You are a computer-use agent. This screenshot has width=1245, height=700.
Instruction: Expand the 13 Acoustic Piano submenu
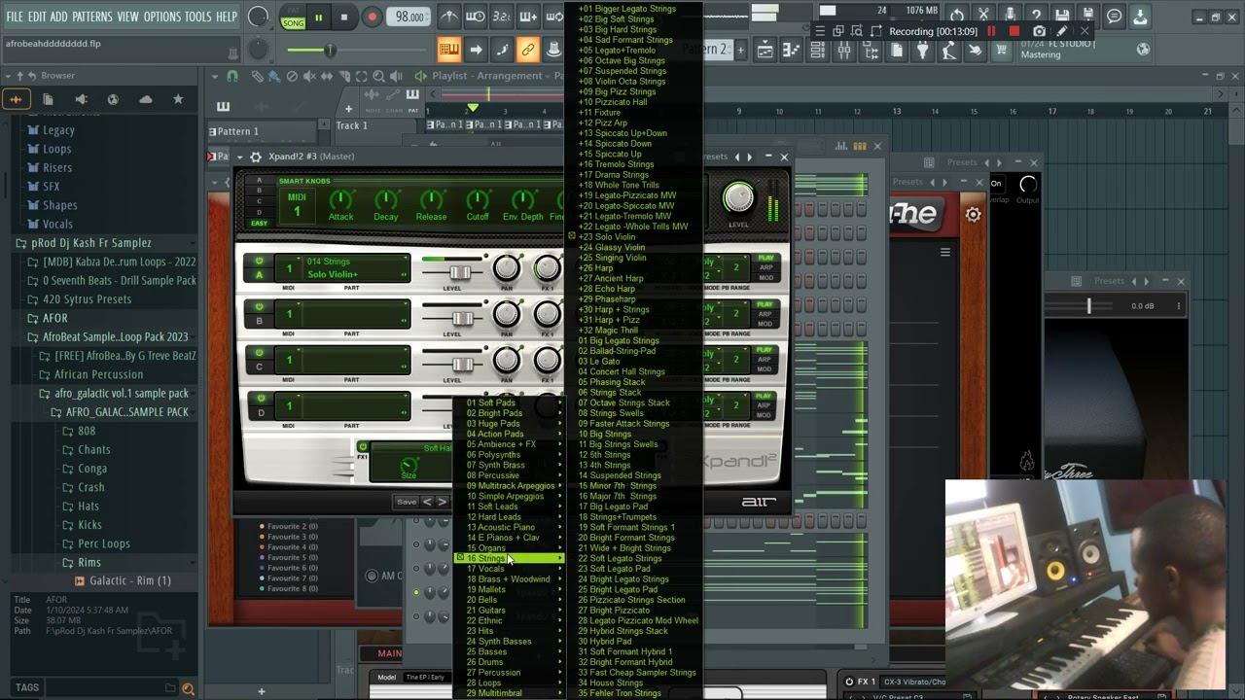pos(509,527)
